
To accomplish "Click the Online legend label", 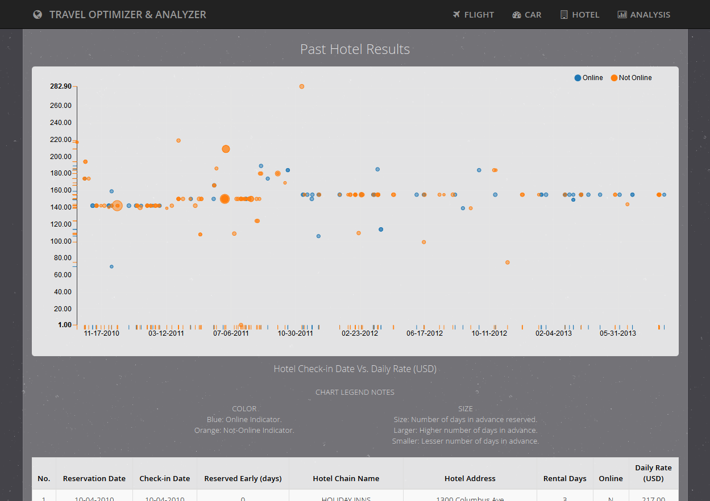I will pyautogui.click(x=593, y=78).
